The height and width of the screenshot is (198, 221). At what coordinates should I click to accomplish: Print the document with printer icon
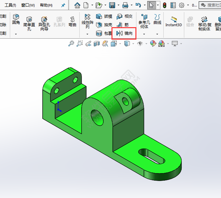pos(125,5)
